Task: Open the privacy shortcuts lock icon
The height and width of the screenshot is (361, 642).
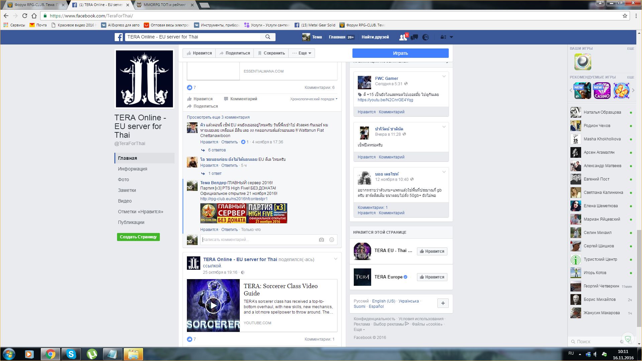Action: 443,37
